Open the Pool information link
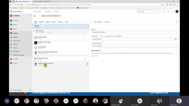189x106 pixels. coord(109,36)
